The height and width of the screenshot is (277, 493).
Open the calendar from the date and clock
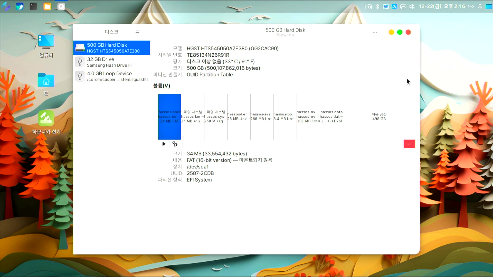click(442, 6)
